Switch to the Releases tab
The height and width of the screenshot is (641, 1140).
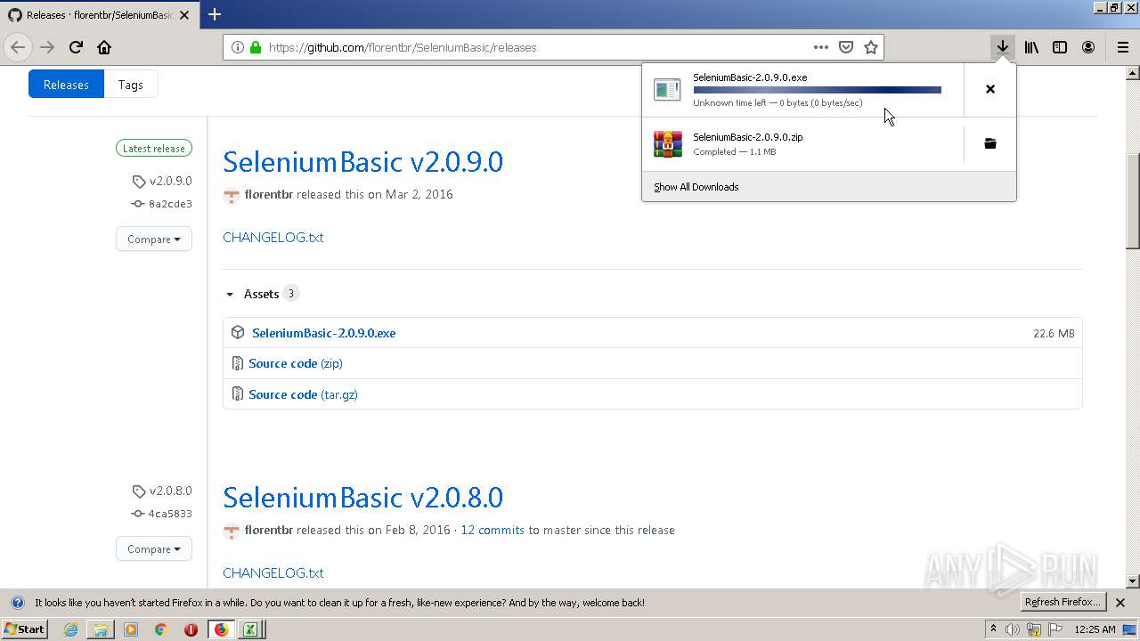[x=66, y=85]
